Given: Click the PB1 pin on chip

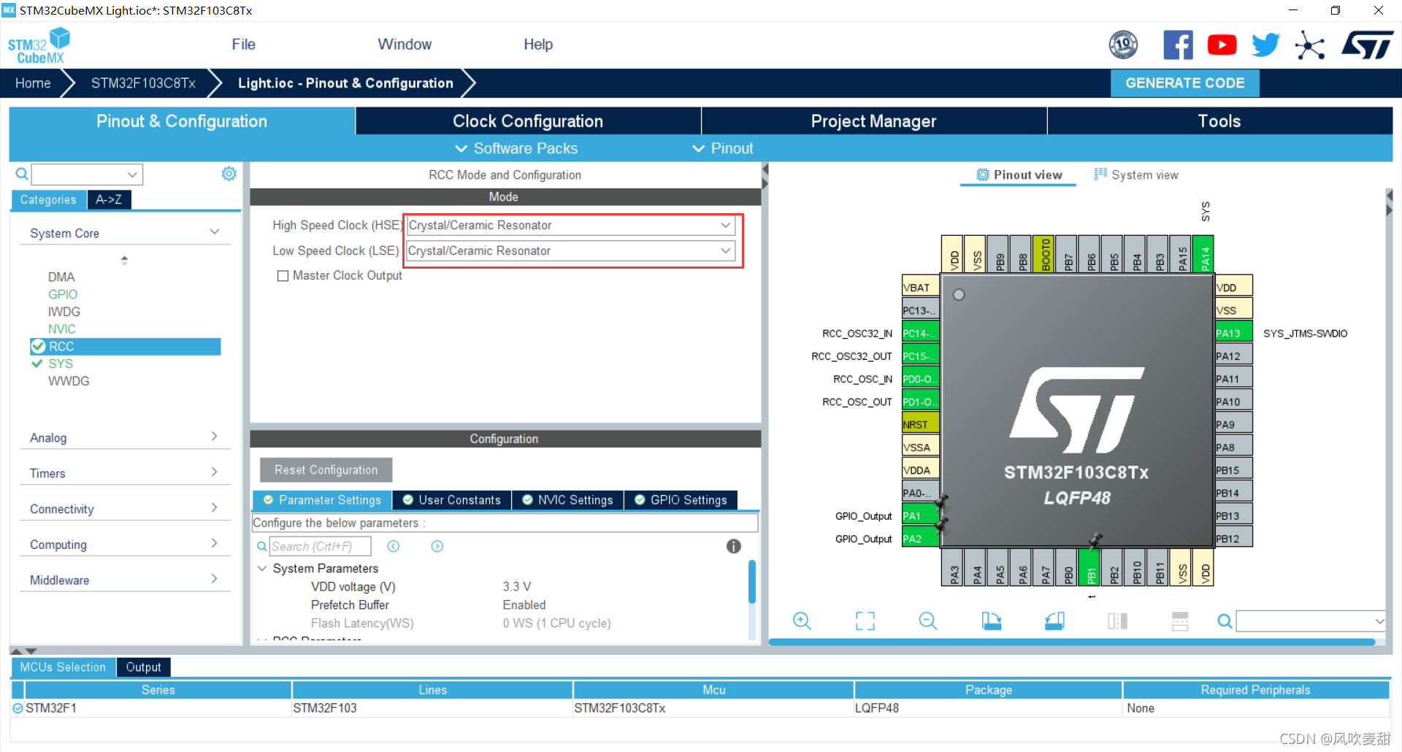Looking at the screenshot, I should coord(1091,567).
